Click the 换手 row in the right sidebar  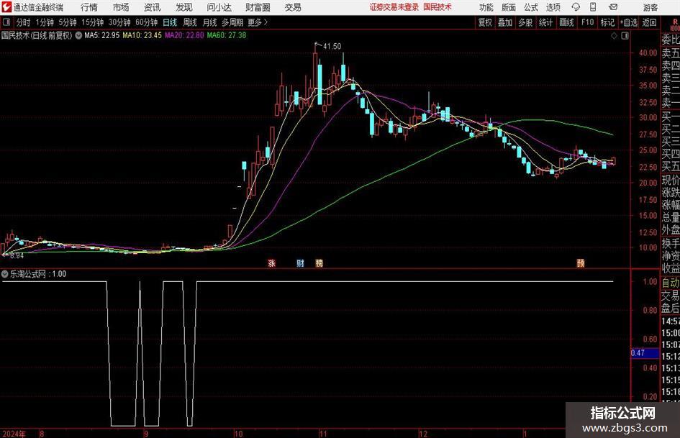coord(671,243)
